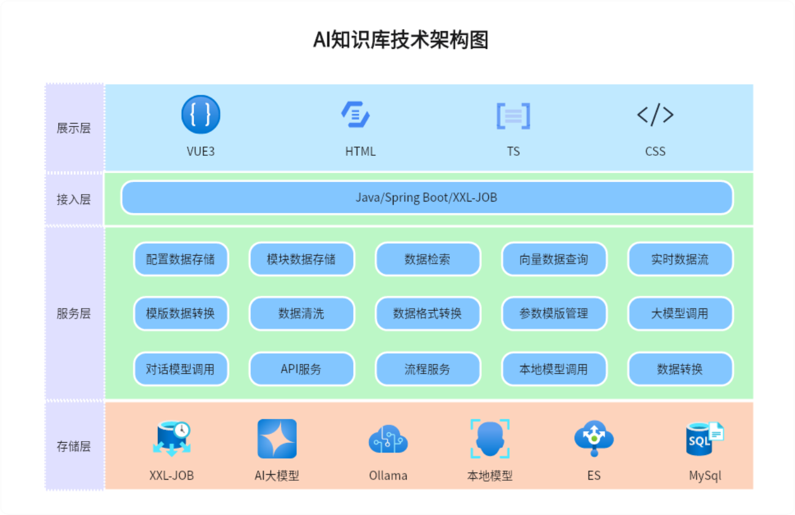Image resolution: width=795 pixels, height=515 pixels.
Task: Select the 模块数据存储 service box
Action: click(302, 259)
